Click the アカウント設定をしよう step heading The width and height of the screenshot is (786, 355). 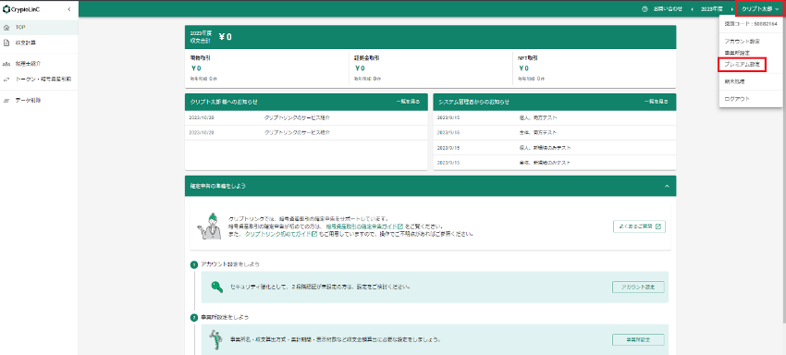[230, 264]
